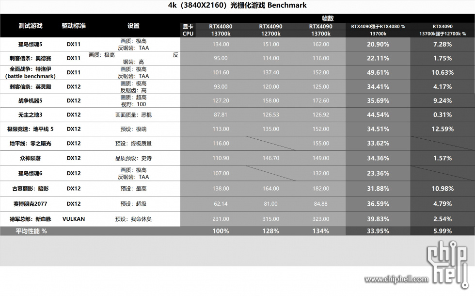Click the '44.54%' percentage cell
Viewport: 475px width, 296px height.
(x=378, y=115)
